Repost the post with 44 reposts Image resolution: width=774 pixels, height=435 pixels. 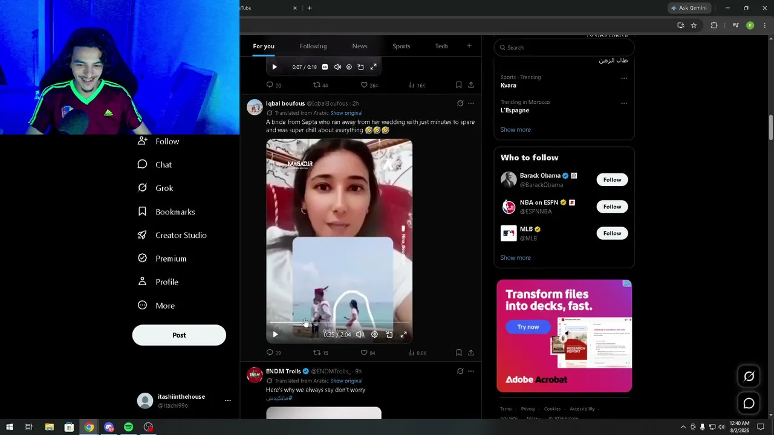pyautogui.click(x=320, y=85)
